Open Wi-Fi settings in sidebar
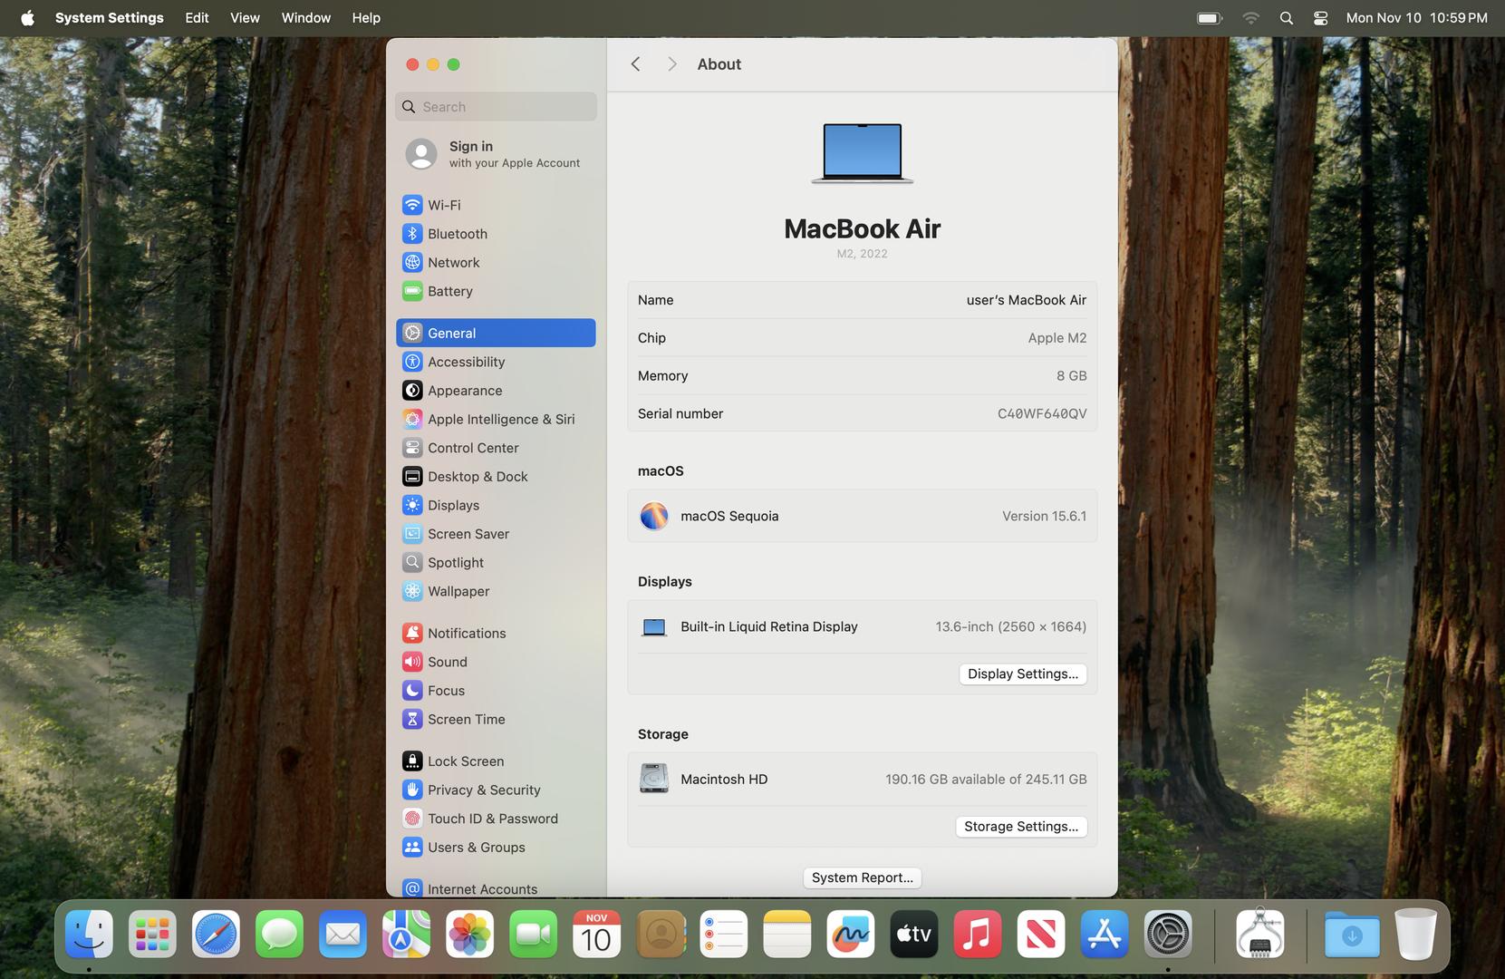The height and width of the screenshot is (979, 1505). coord(444,205)
